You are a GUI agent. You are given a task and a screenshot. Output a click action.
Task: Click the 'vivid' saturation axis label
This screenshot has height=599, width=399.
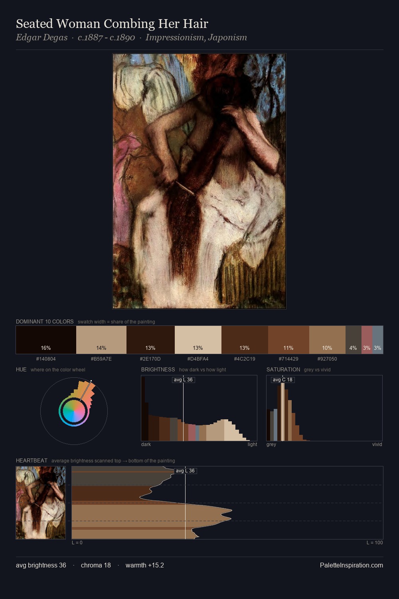tap(377, 444)
